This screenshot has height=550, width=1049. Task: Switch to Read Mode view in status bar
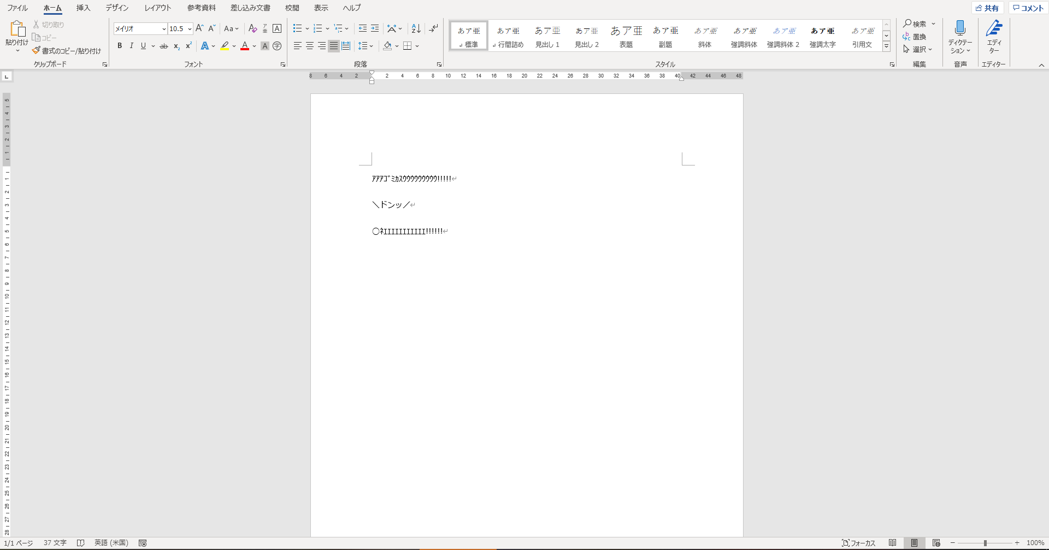892,543
